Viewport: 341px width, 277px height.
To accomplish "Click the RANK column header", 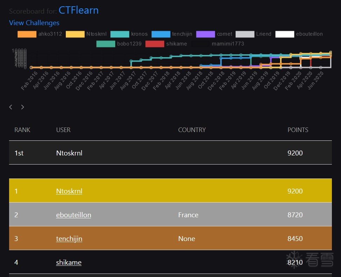I will click(22, 130).
